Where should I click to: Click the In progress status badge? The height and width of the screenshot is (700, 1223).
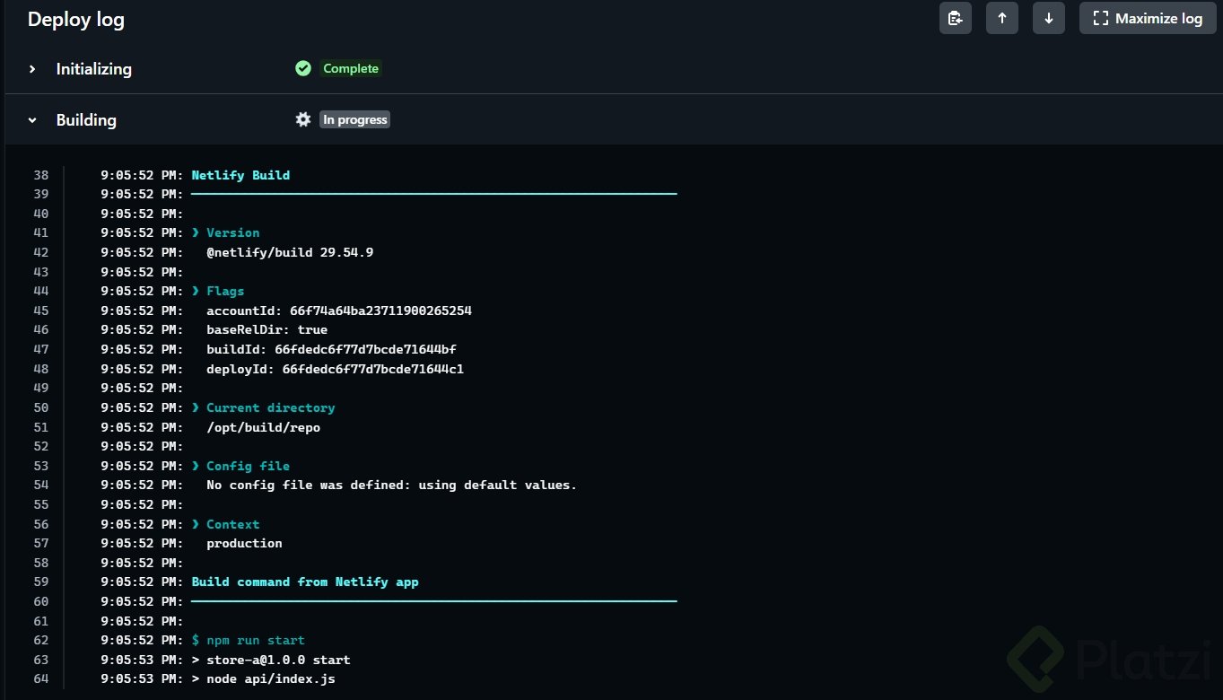pyautogui.click(x=355, y=120)
